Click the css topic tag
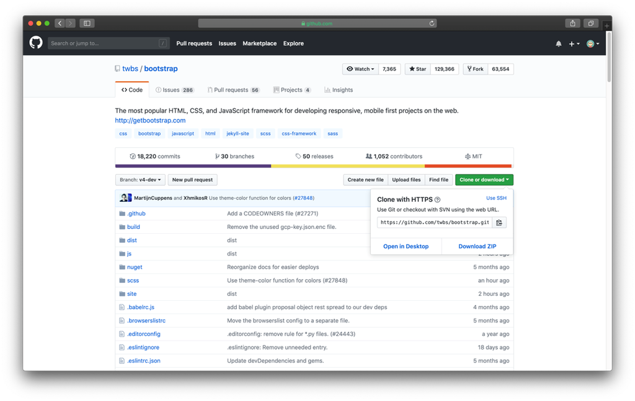 tap(123, 134)
